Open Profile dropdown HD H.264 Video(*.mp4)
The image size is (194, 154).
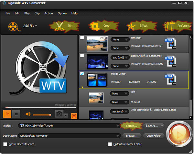(x=69, y=126)
